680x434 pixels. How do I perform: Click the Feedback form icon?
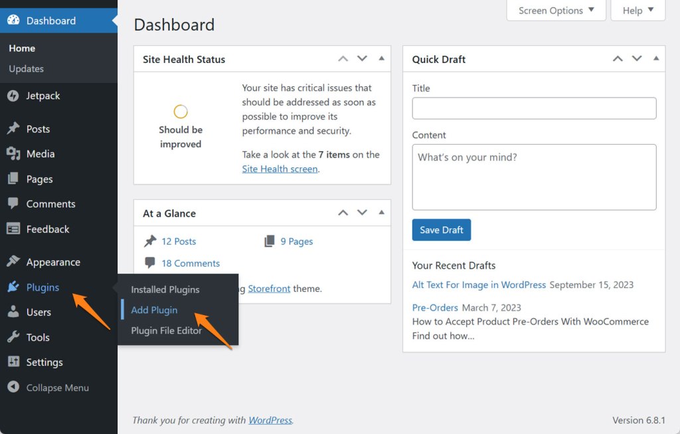point(13,228)
